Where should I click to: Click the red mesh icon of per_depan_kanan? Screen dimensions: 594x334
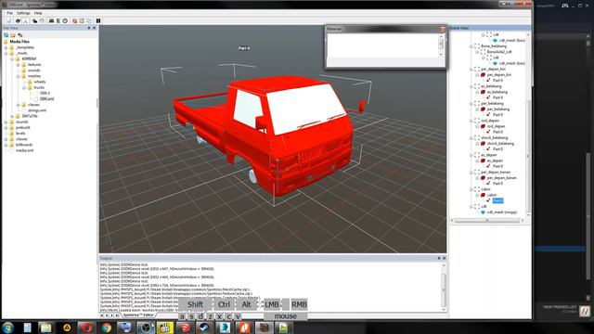click(x=483, y=177)
